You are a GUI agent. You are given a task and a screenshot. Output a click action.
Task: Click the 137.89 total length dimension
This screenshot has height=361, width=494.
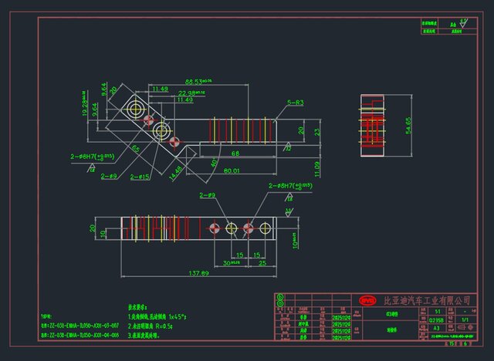198,273
